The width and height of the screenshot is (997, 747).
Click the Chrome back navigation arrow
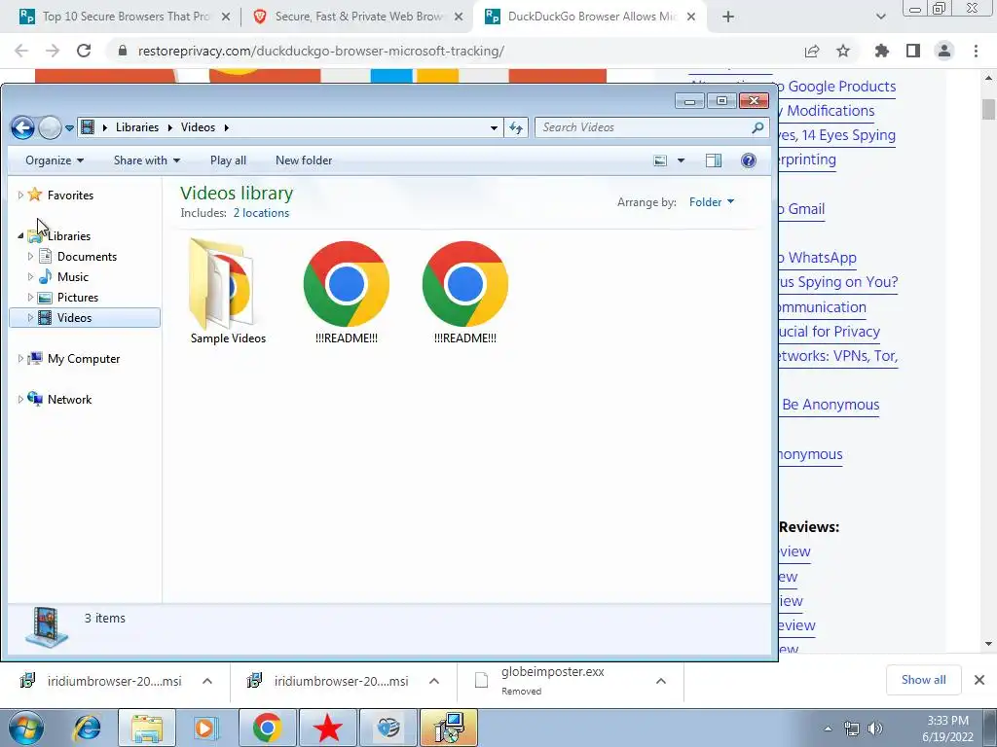[21, 51]
